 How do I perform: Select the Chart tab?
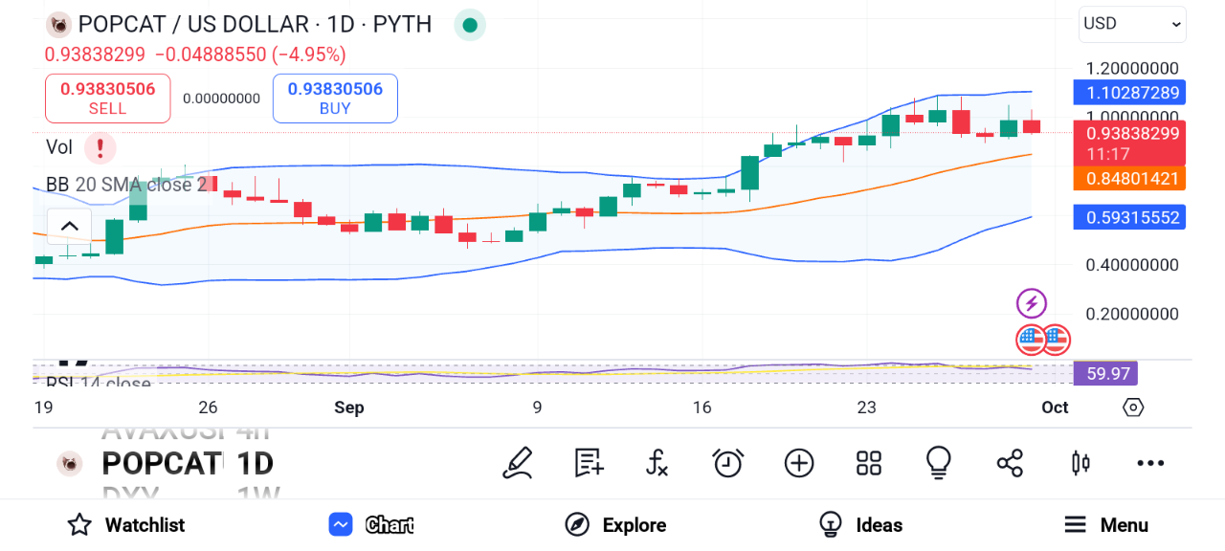coord(371,524)
